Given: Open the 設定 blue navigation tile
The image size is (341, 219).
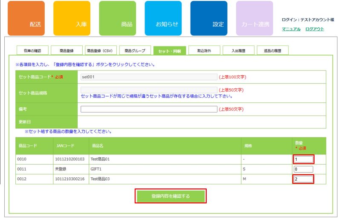Looking at the screenshot, I should [208, 18].
